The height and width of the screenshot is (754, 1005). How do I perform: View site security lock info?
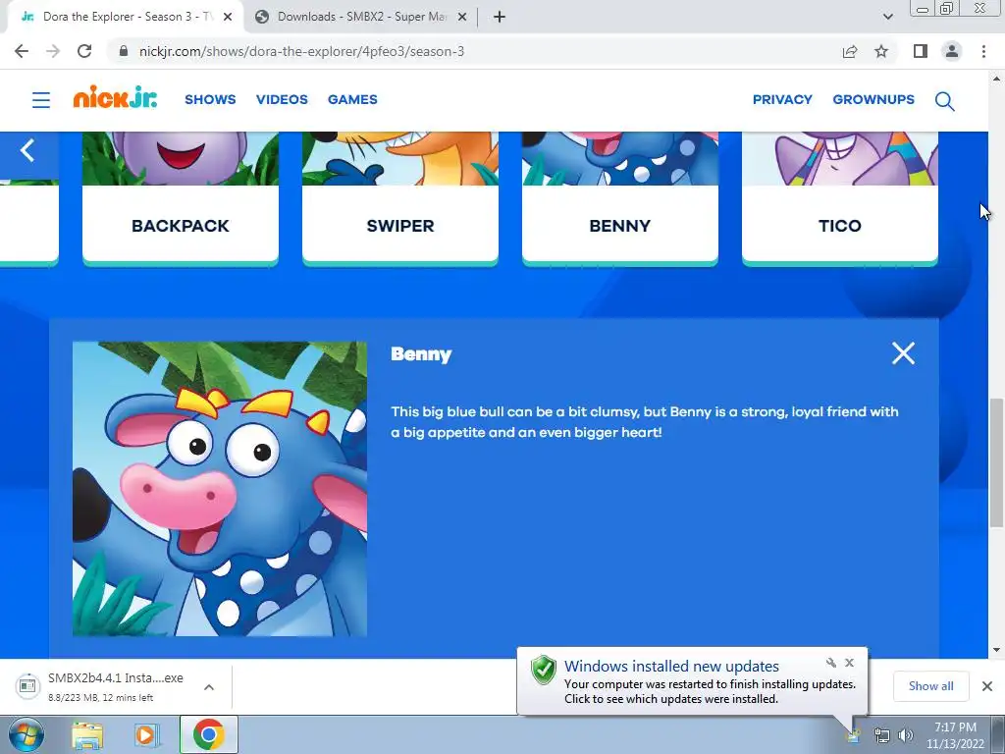(124, 51)
